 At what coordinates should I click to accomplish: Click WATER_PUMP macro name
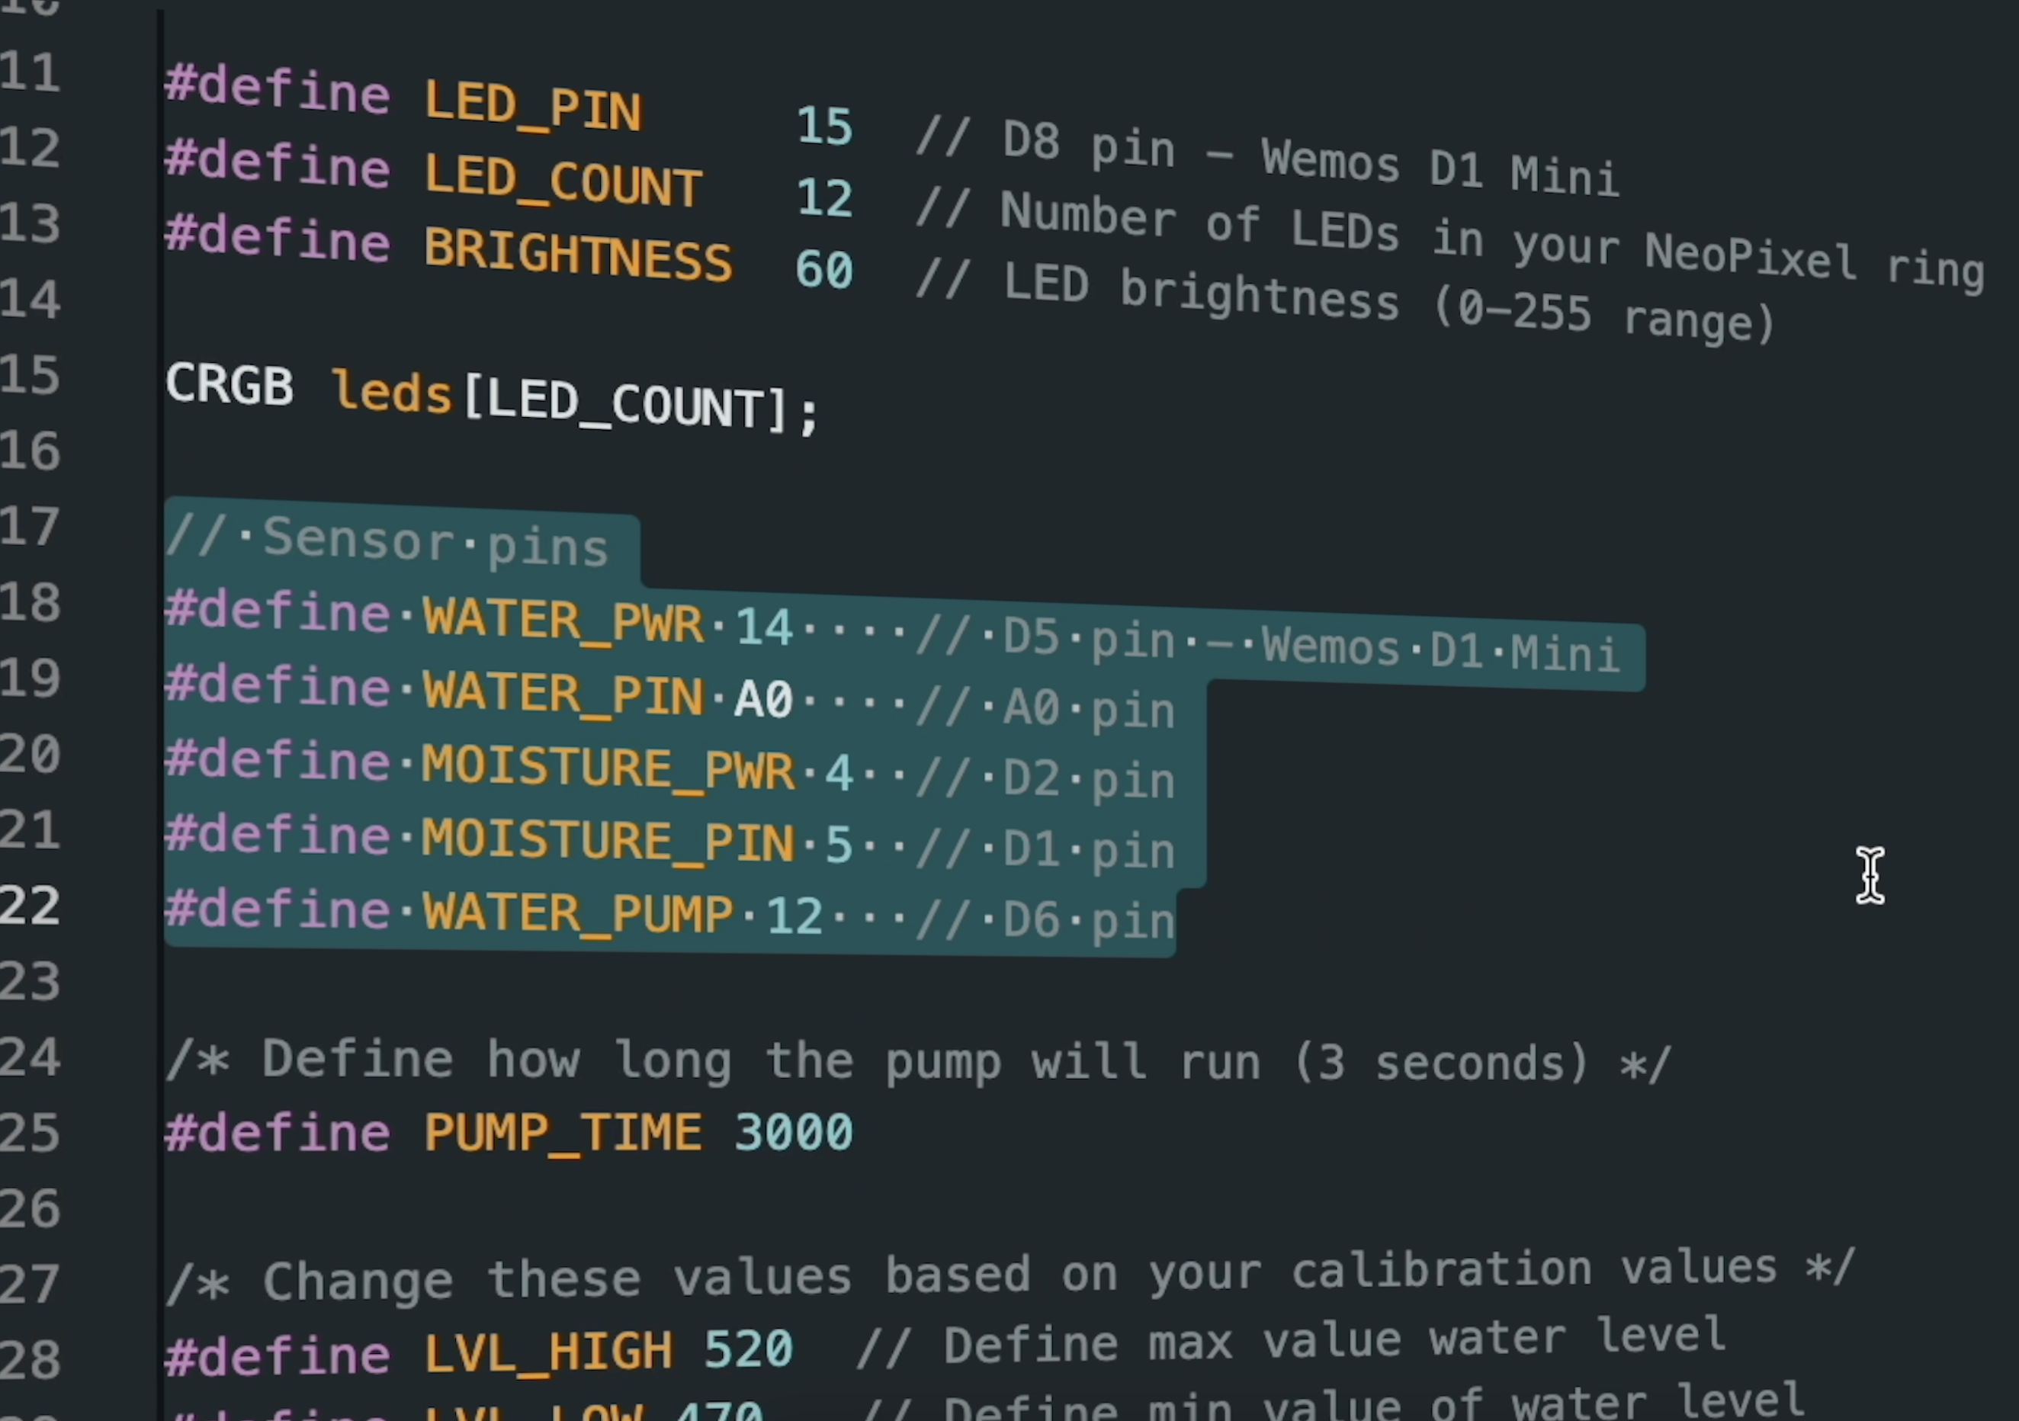[x=578, y=913]
